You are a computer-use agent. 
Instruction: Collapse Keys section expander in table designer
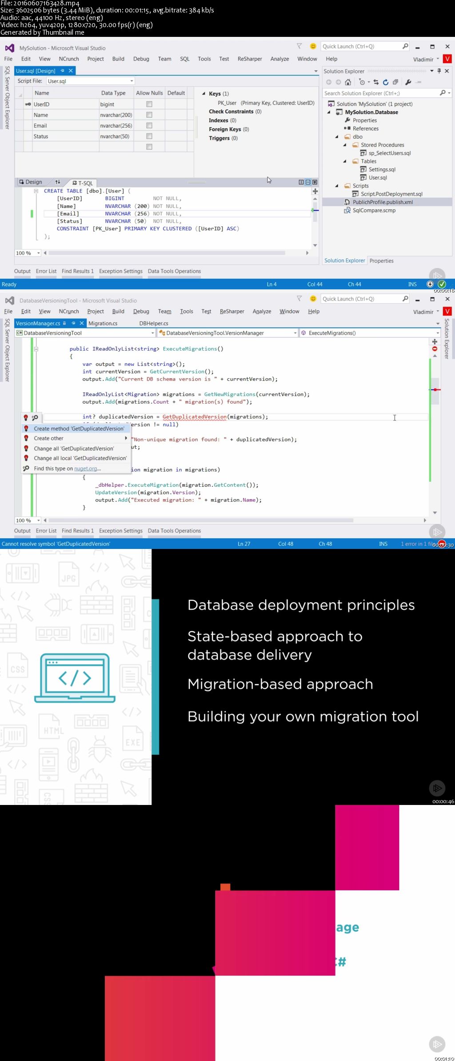(x=204, y=93)
